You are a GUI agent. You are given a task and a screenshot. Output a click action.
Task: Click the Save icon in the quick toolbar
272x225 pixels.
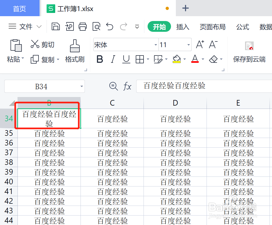56,27
